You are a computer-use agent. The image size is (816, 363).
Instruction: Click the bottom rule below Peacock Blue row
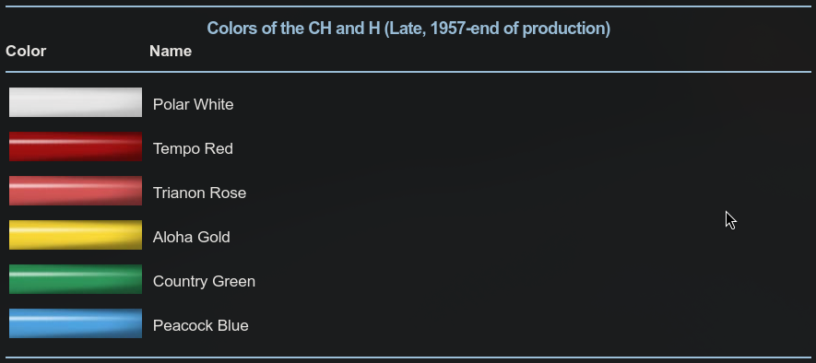[408, 357]
